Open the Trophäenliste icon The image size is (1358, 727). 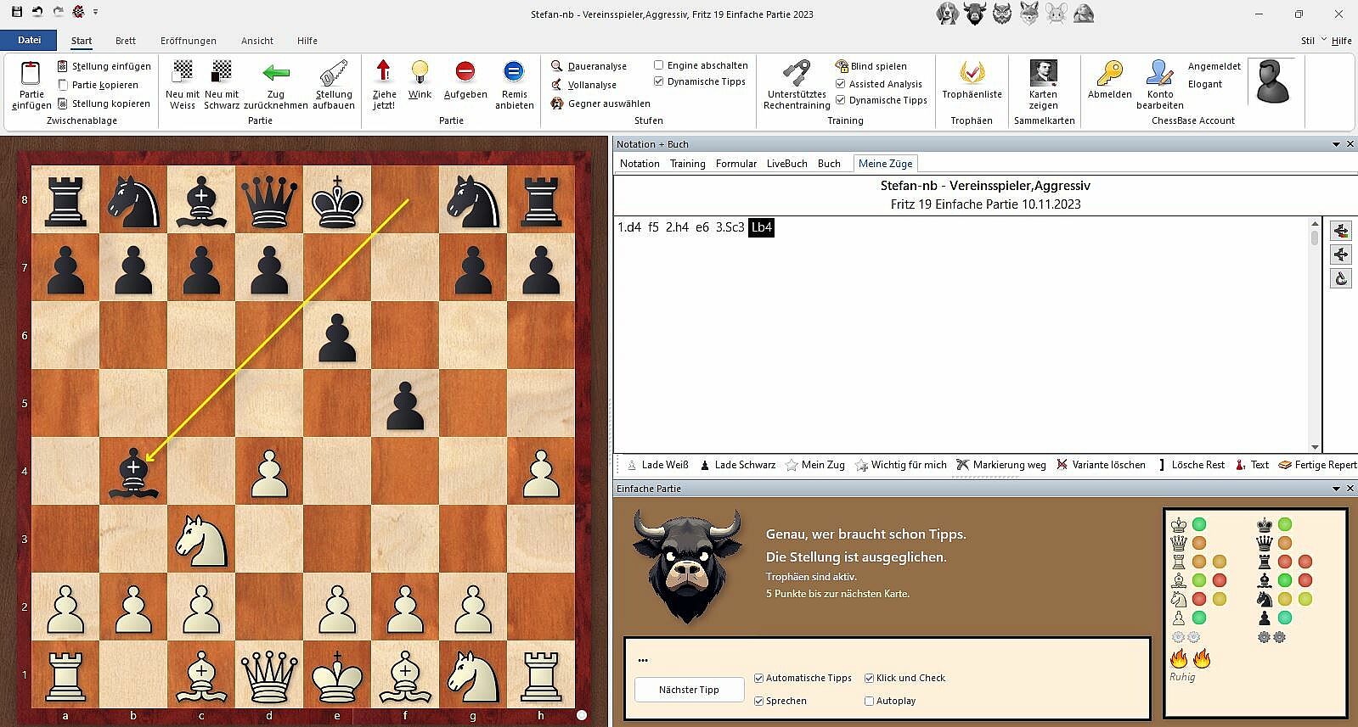pos(972,73)
